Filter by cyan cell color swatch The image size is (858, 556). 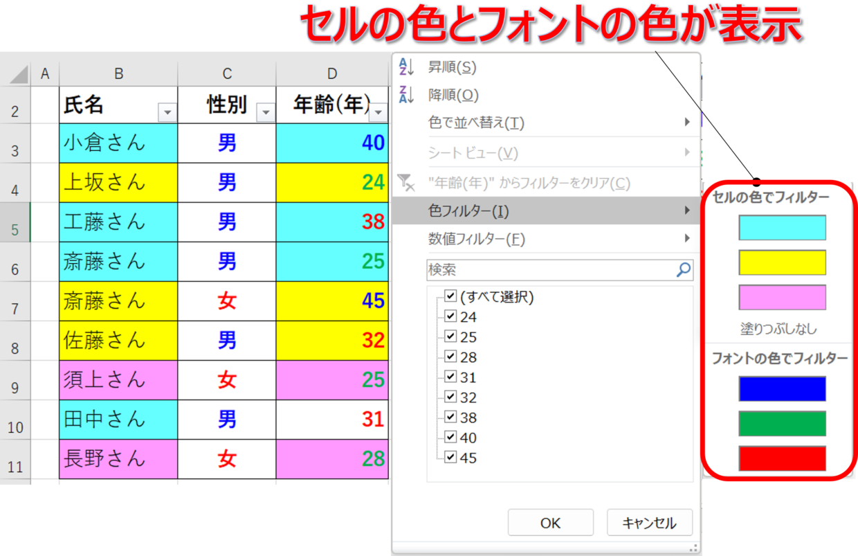[x=782, y=227]
